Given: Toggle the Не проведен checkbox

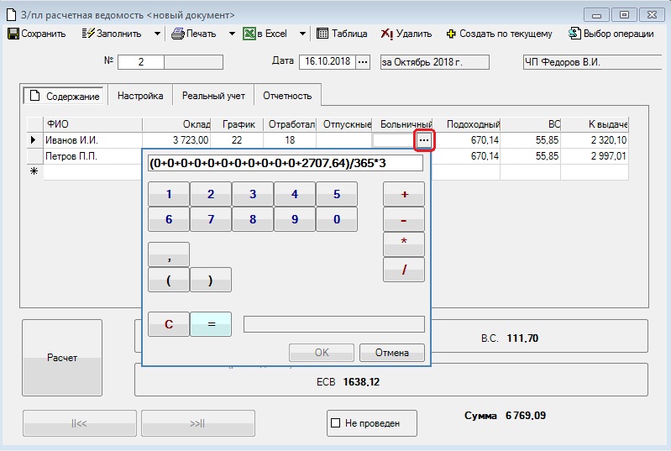Looking at the screenshot, I should click(x=336, y=423).
